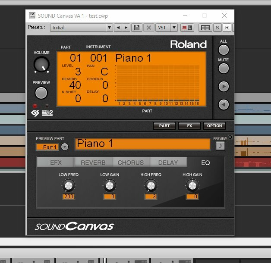Click part 10 in level meter
The image size is (271, 263).
point(166,103)
